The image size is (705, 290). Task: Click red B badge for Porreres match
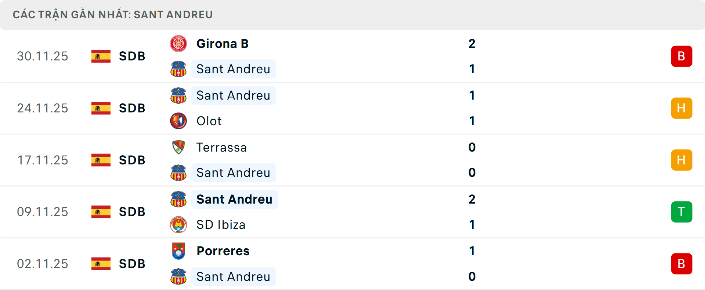681,264
